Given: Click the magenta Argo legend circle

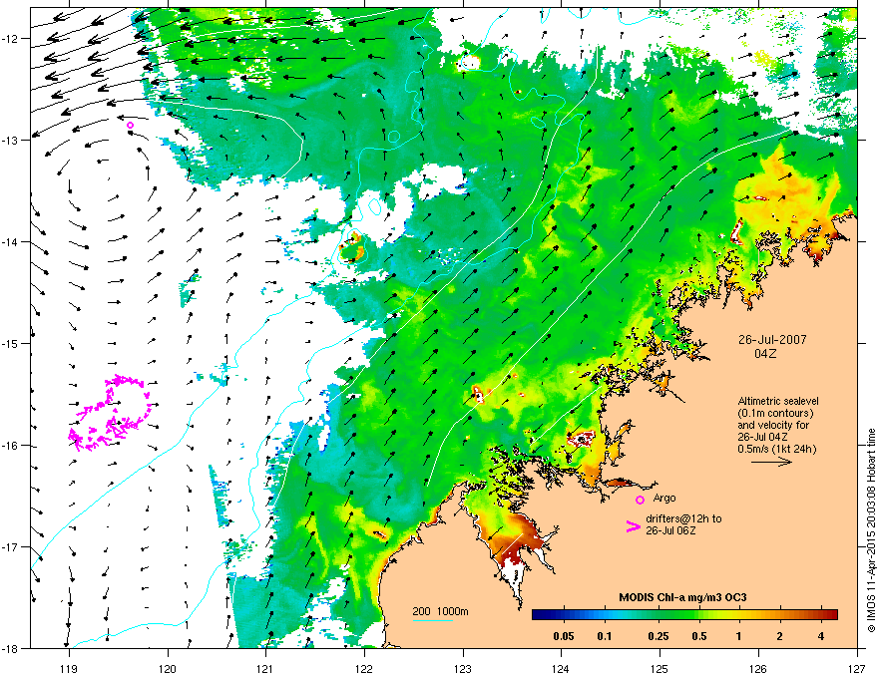Looking at the screenshot, I should [x=640, y=500].
